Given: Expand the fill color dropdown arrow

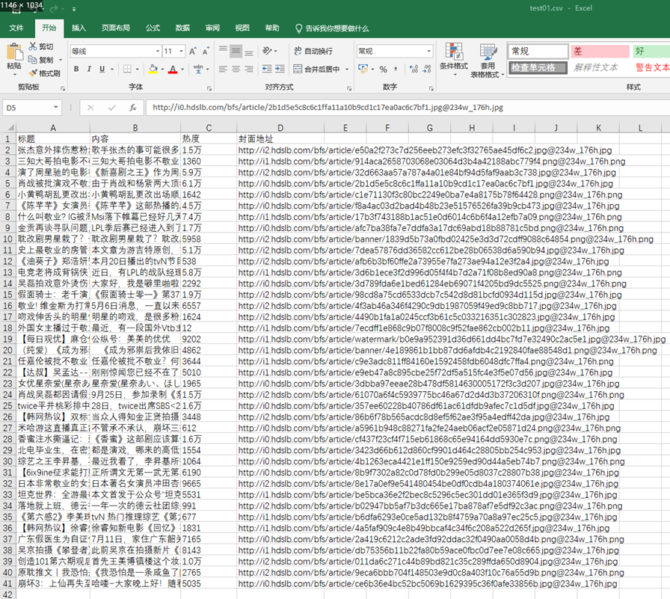Looking at the screenshot, I should coord(162,69).
